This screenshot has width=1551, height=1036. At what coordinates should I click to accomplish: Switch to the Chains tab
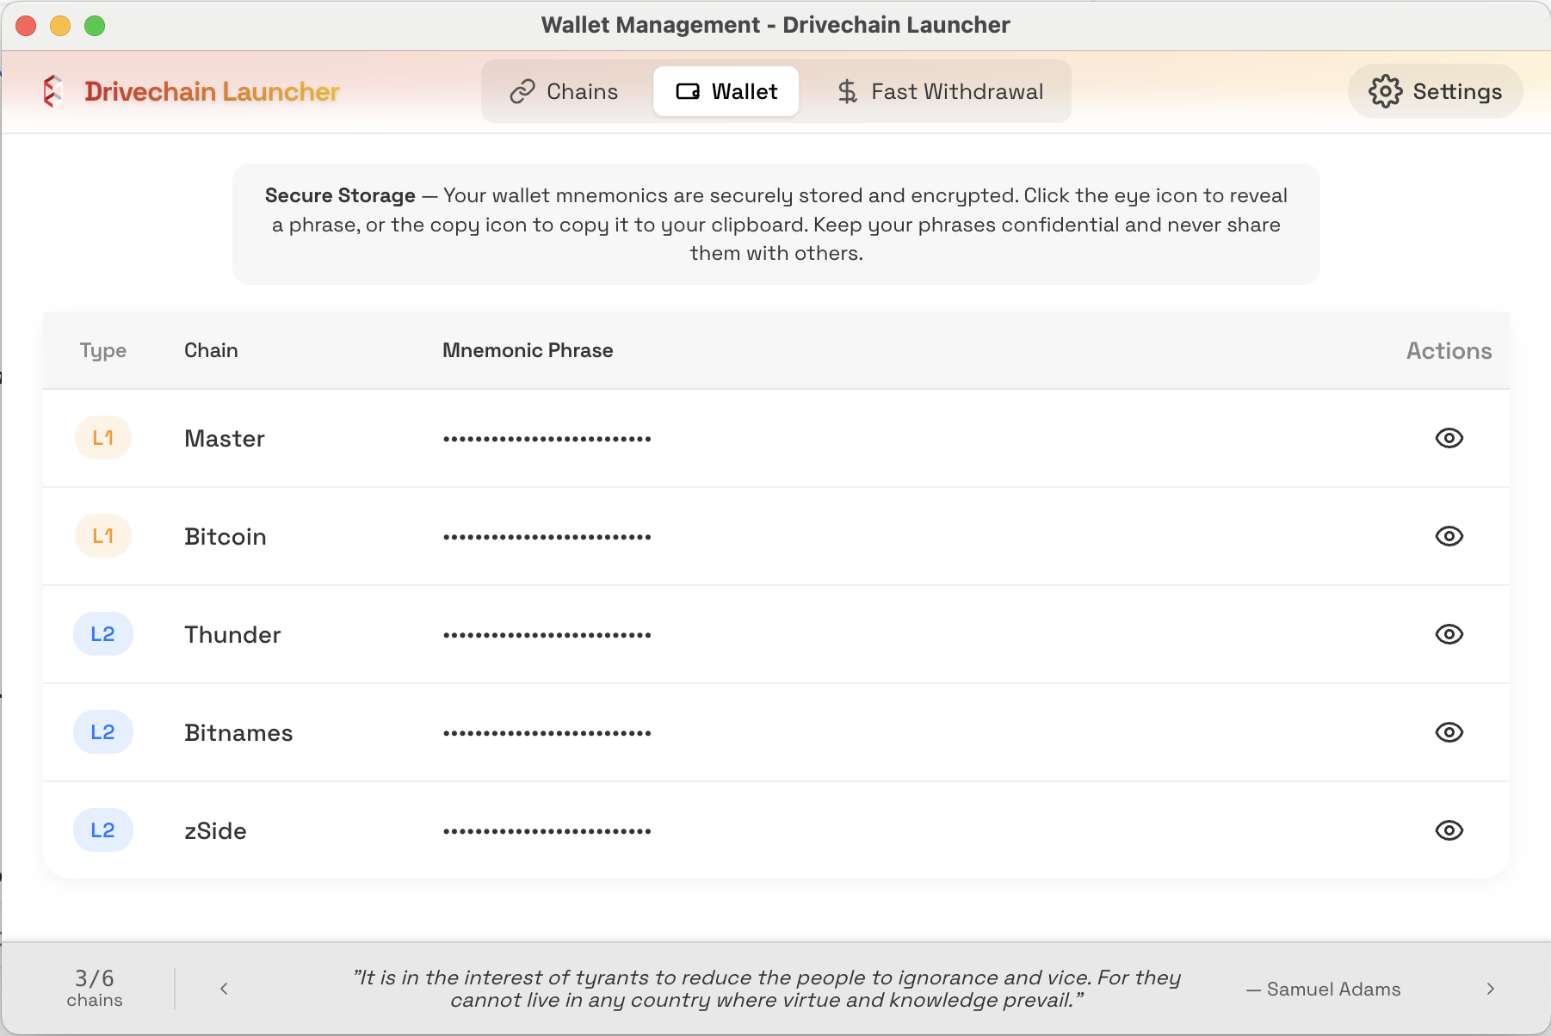[565, 91]
